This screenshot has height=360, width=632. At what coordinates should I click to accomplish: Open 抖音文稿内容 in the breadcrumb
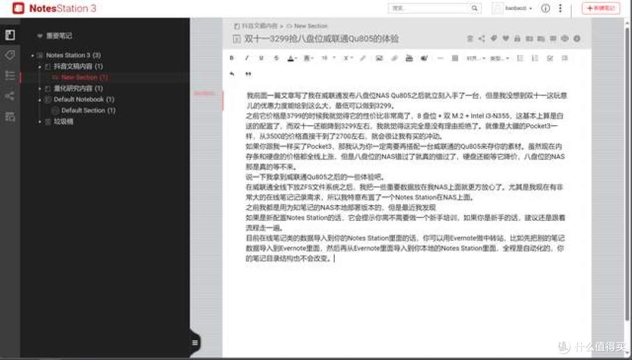[x=260, y=26]
